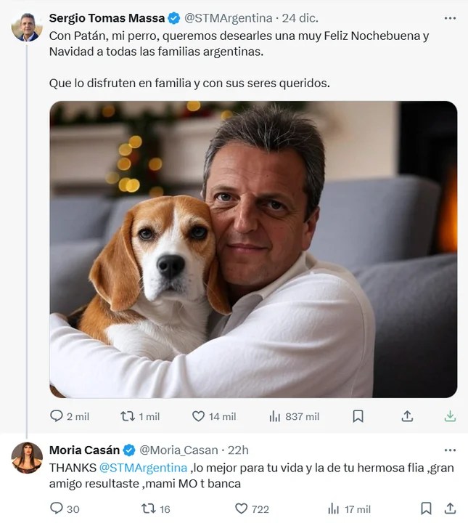
Task: Open the more options menu on Moria Casán's reply
Action: point(450,450)
